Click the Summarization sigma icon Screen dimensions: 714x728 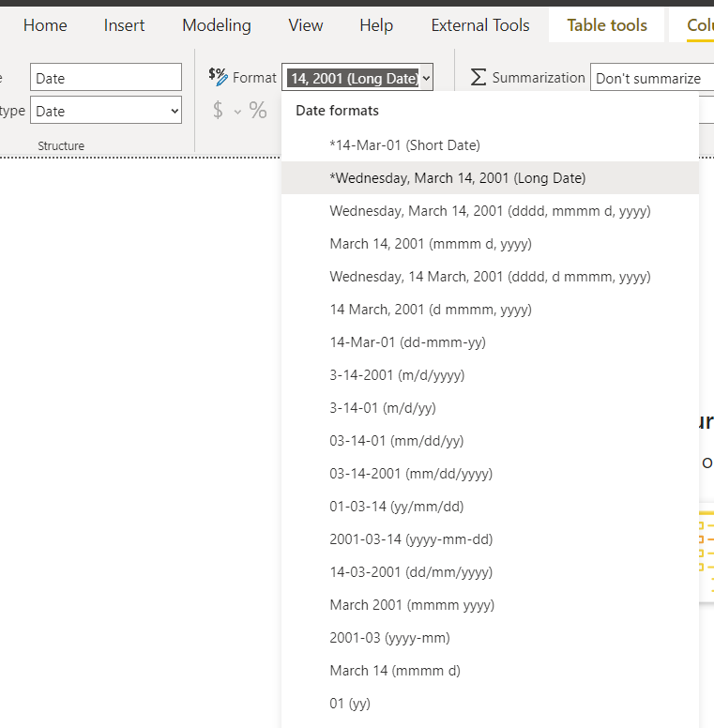coord(479,77)
